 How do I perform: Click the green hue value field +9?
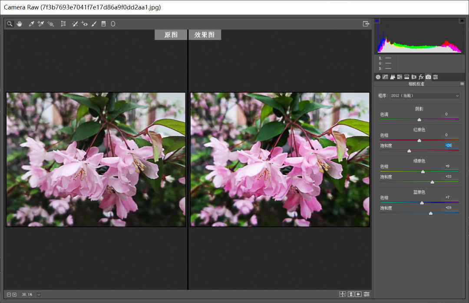point(447,166)
